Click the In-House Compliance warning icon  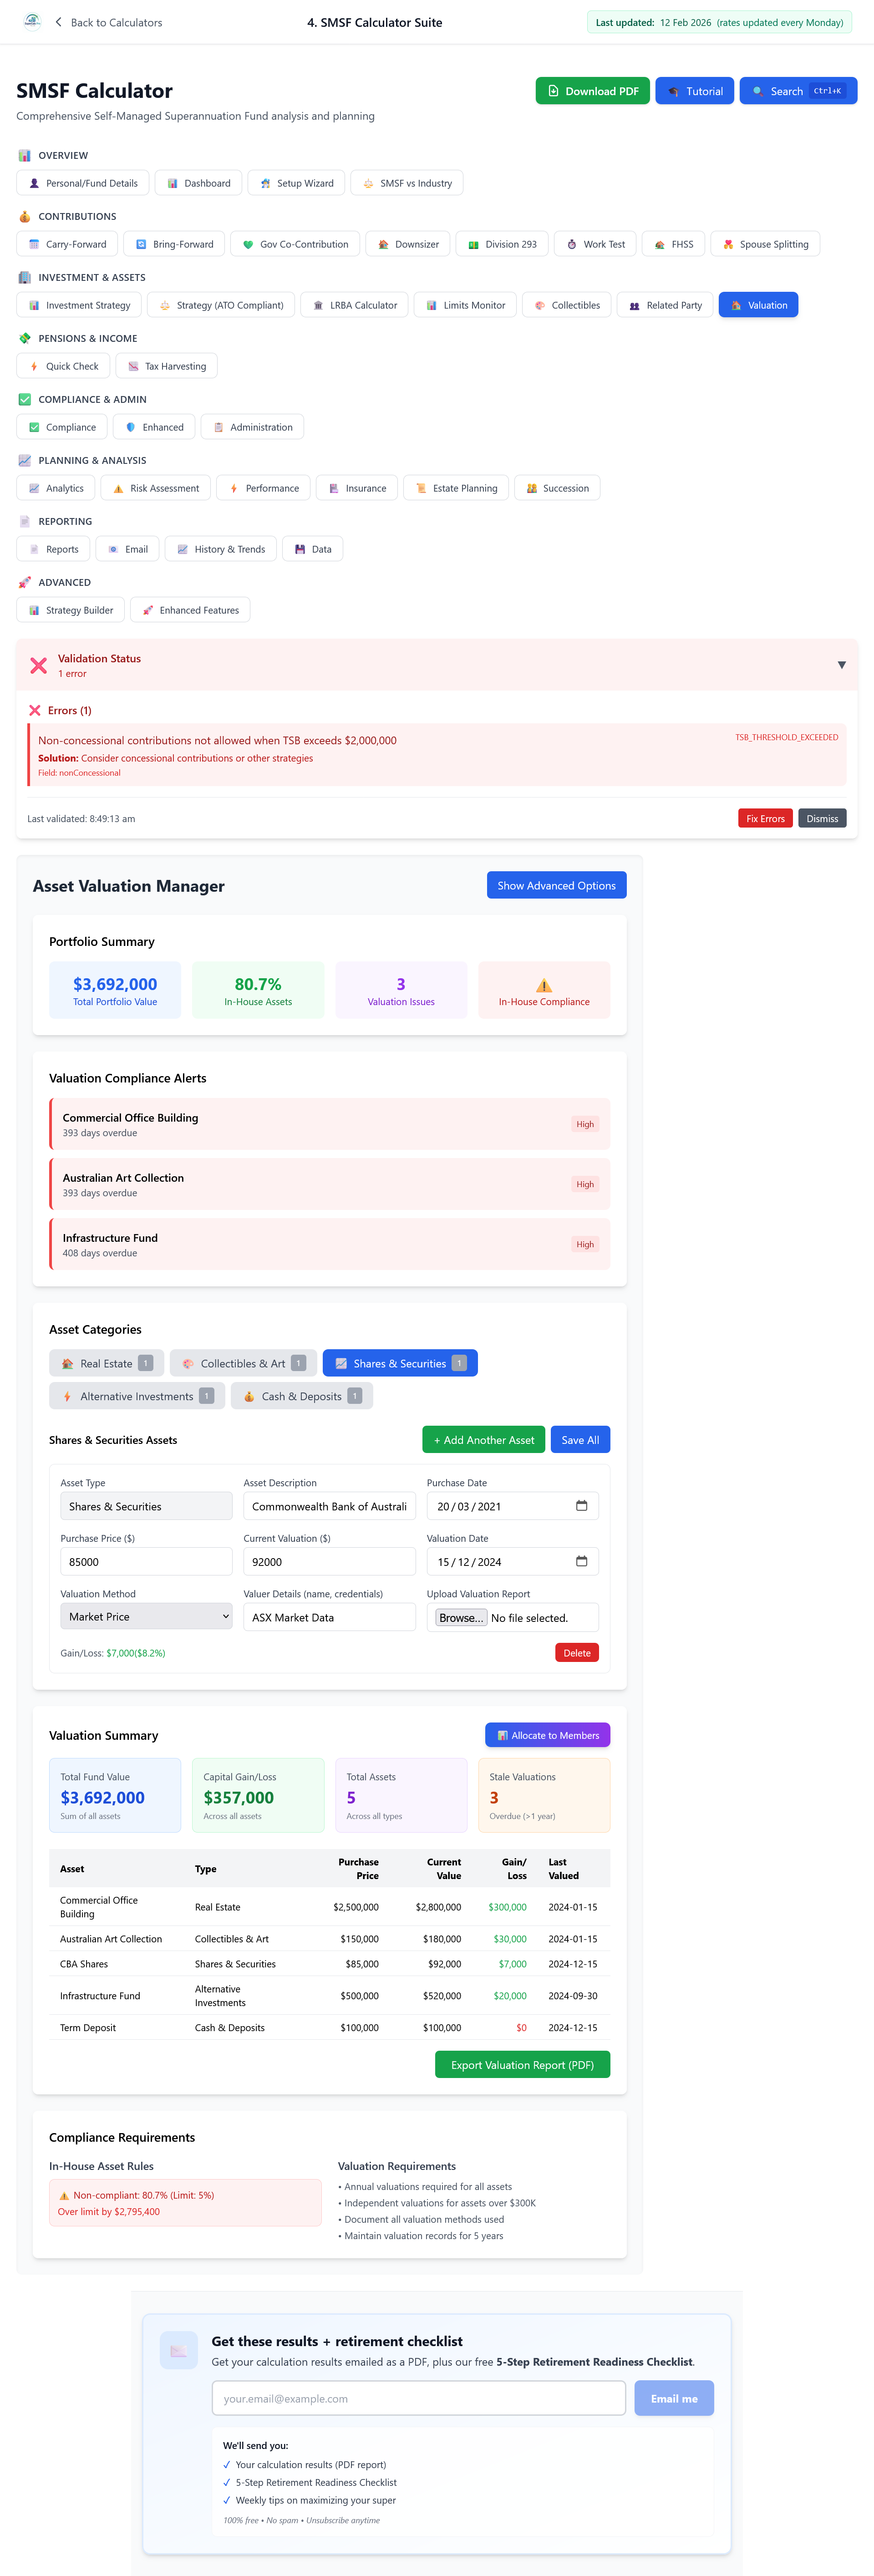544,985
